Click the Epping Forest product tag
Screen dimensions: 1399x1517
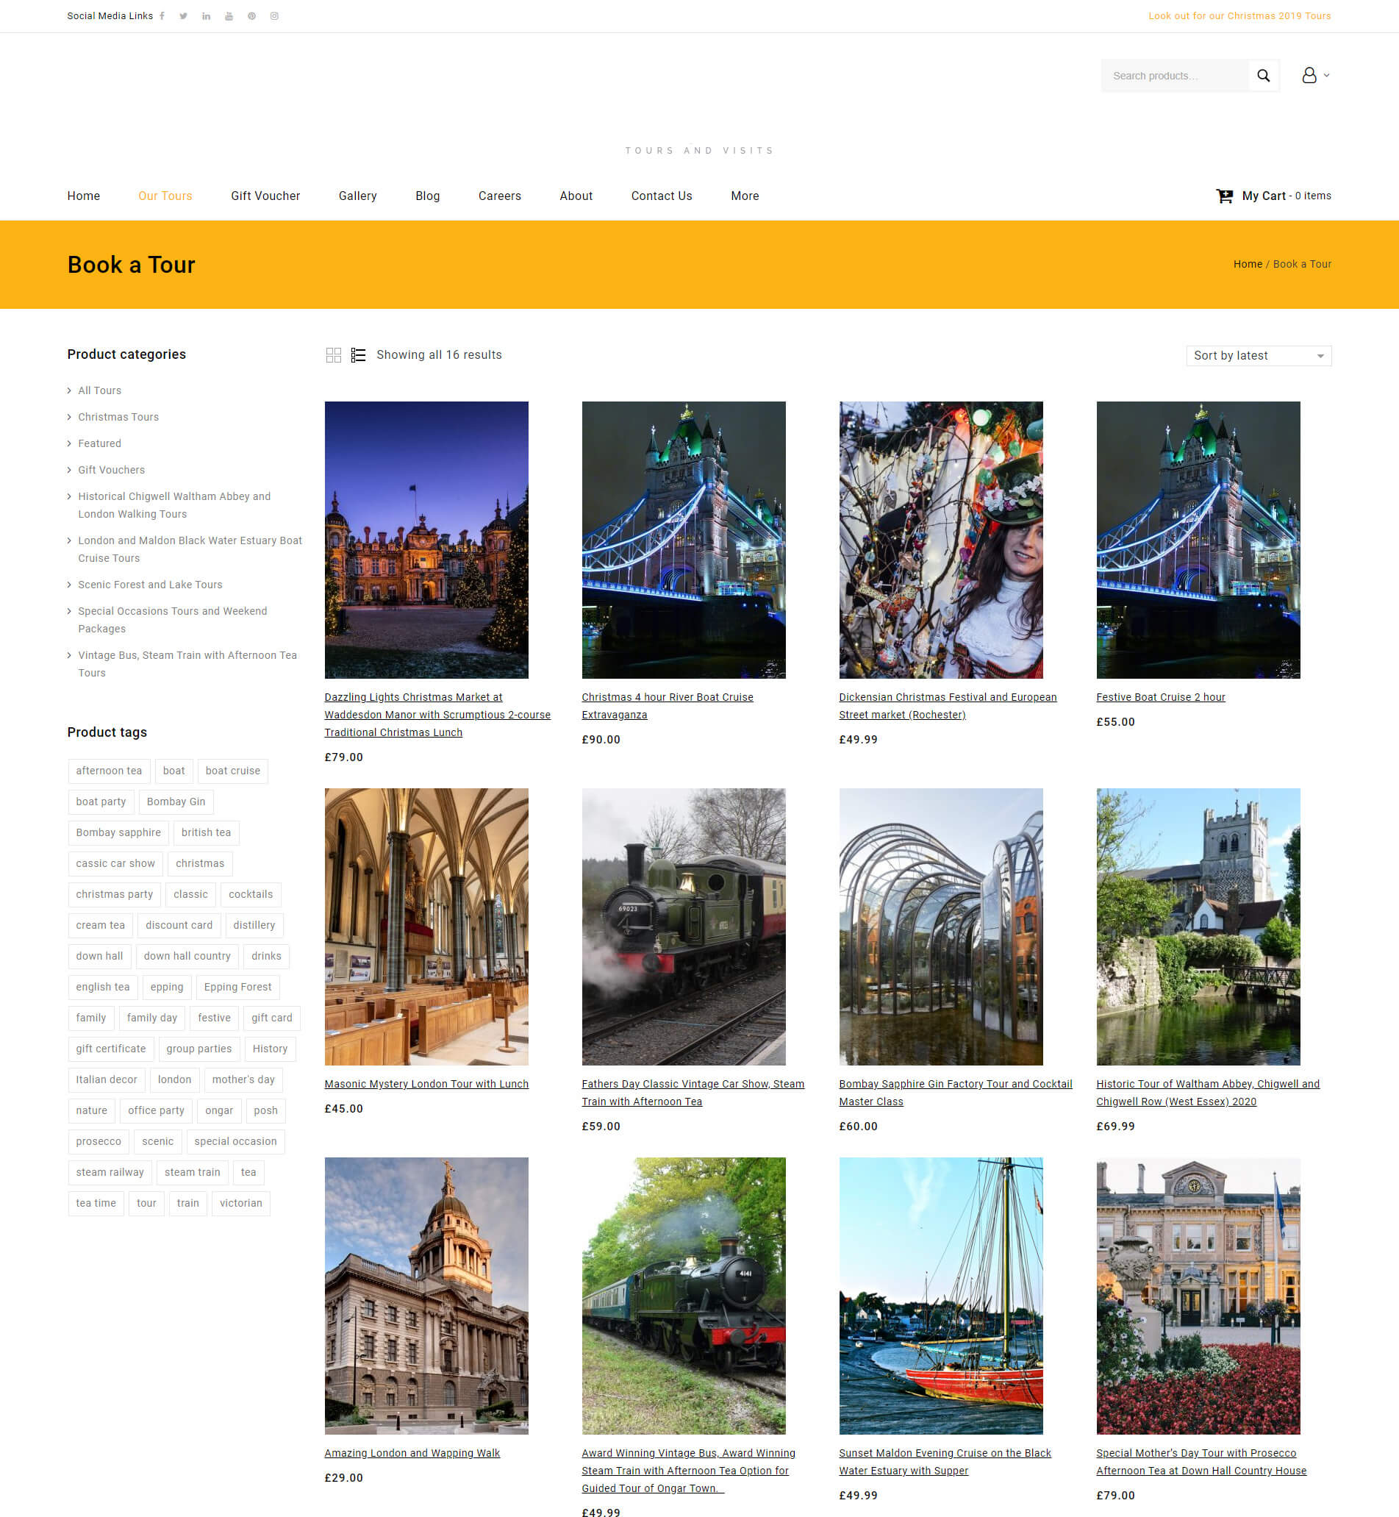click(x=237, y=988)
